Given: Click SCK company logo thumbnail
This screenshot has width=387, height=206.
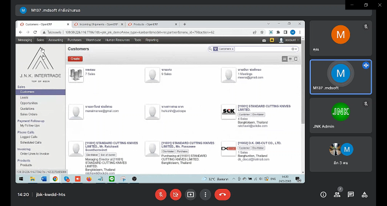Looking at the screenshot, I should [229, 112].
